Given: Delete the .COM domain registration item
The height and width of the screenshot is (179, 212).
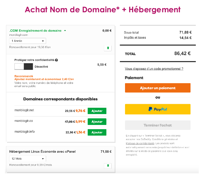Looking at the screenshot, I should pos(108,48).
